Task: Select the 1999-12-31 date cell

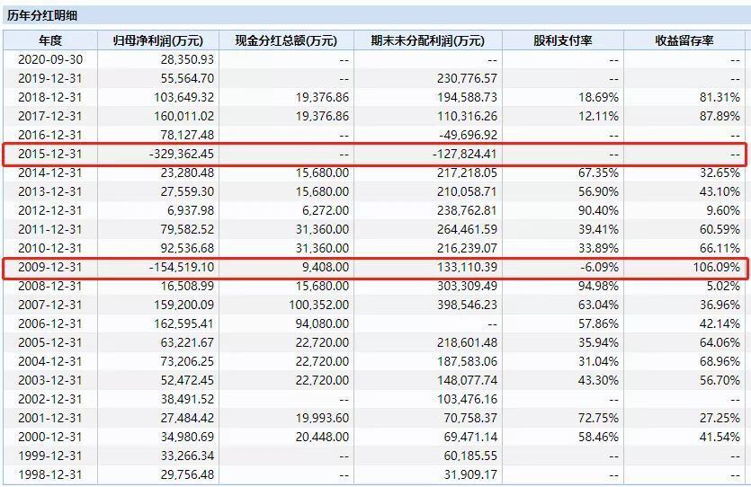Action: pyautogui.click(x=50, y=456)
